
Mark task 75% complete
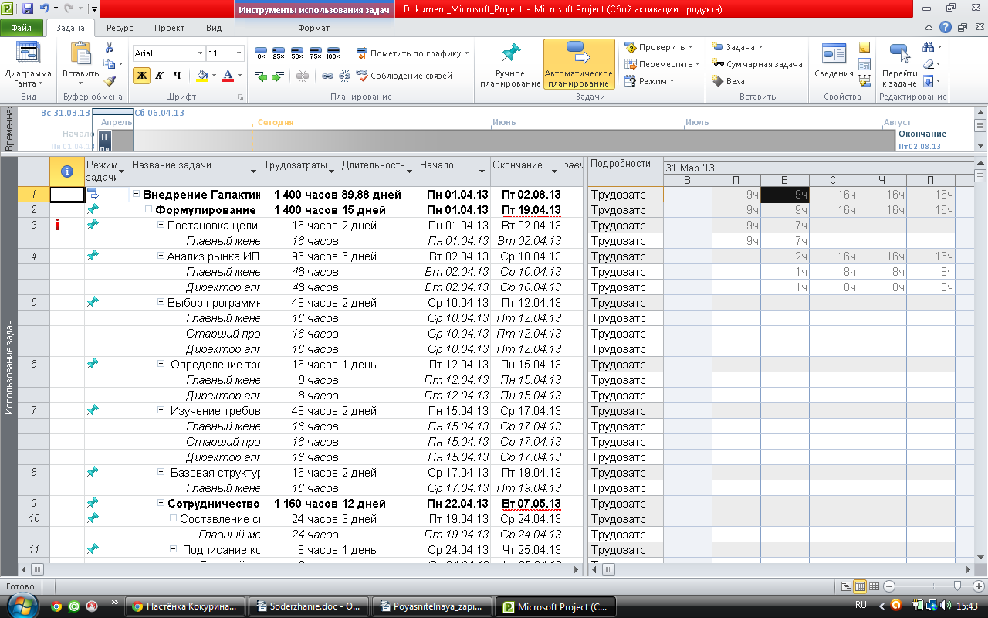pyautogui.click(x=315, y=53)
